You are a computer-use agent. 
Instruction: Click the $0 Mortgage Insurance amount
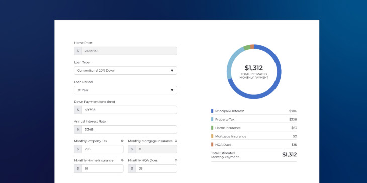295,136
